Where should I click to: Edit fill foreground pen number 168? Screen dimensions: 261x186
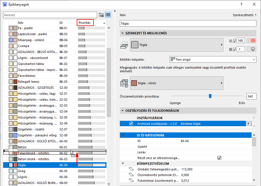[241, 41]
